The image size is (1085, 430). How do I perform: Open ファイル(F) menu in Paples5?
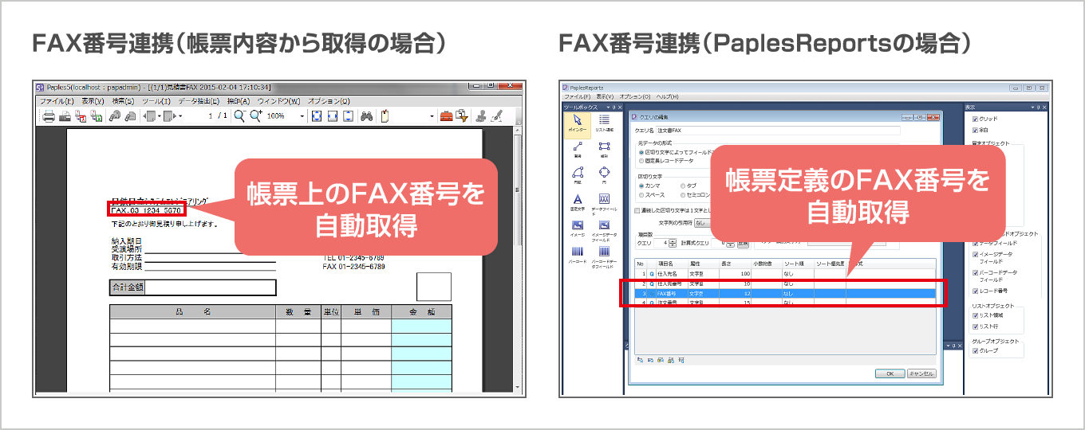coord(57,101)
